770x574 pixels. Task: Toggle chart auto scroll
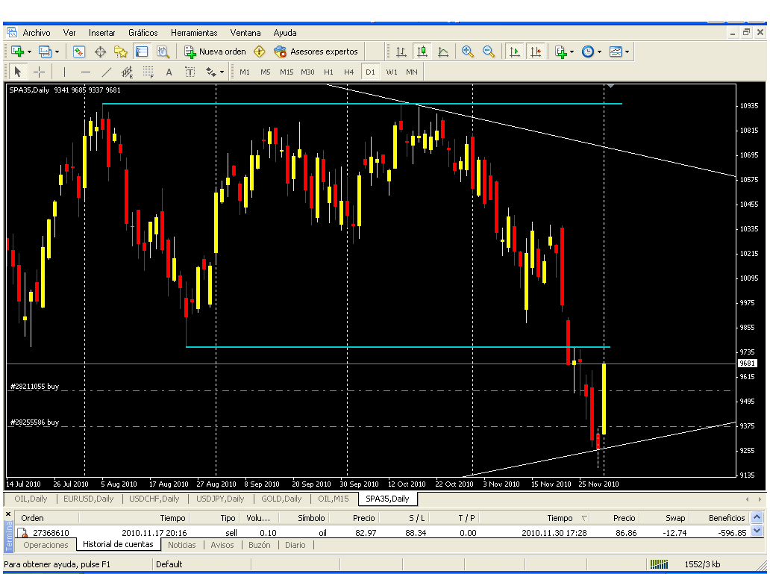coord(514,52)
